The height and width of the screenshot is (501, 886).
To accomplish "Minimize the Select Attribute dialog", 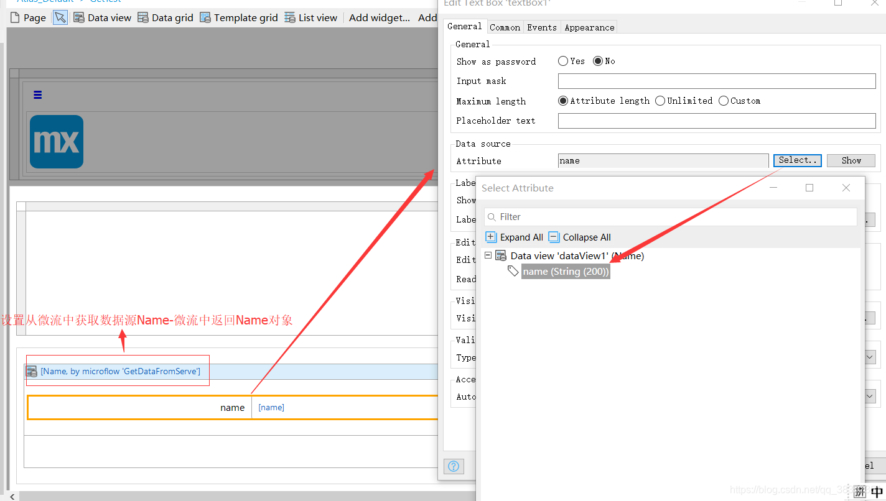I will [x=773, y=188].
